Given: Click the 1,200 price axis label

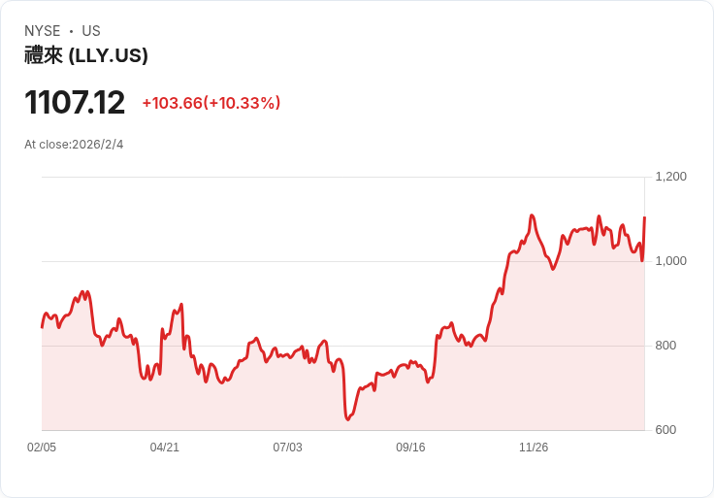Looking at the screenshot, I should click(x=671, y=177).
